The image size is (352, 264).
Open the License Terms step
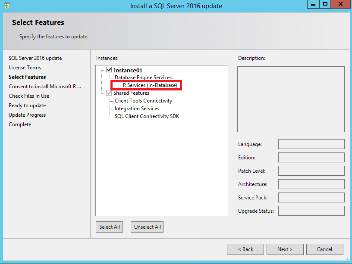(x=25, y=68)
